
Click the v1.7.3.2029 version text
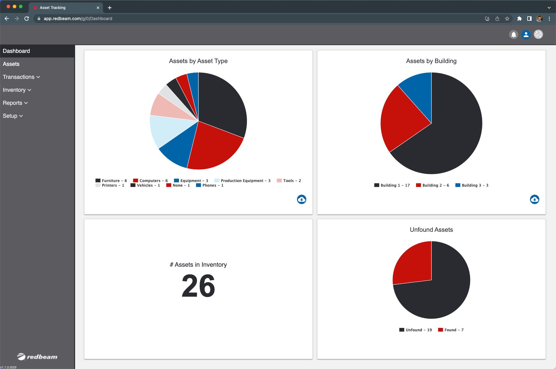[x=8, y=367]
